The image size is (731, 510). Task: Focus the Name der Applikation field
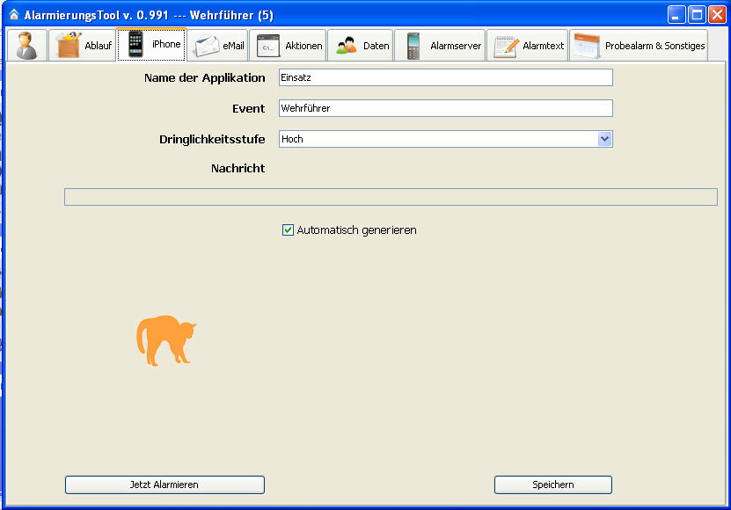coord(445,77)
